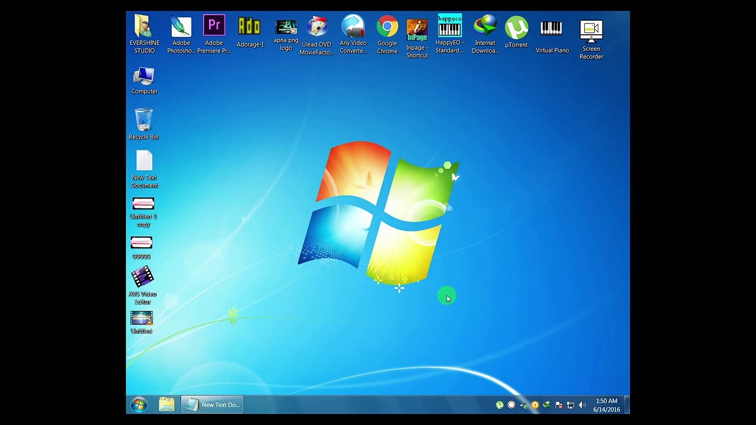756x425 pixels.
Task: Select the Ulead DVD MovieFactory shortcut
Action: (x=317, y=35)
